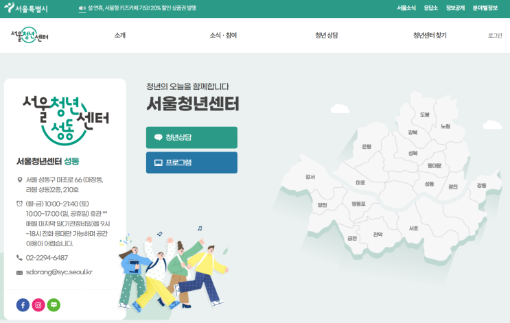Viewport: 510px width, 323px height.
Task: Click the location pin icon by the address
Action: point(19,180)
